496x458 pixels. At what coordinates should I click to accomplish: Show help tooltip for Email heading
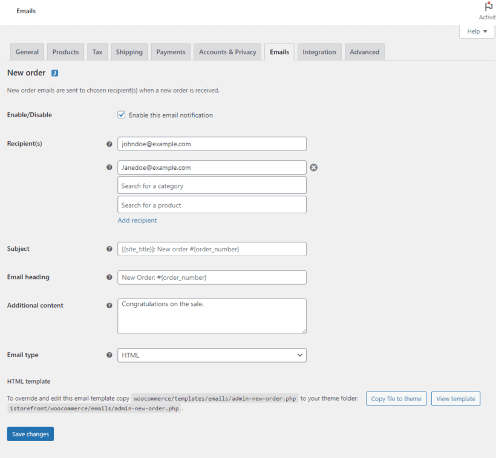point(109,277)
